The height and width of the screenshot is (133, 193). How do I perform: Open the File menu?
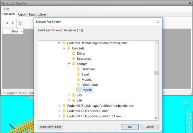click(x=6, y=9)
